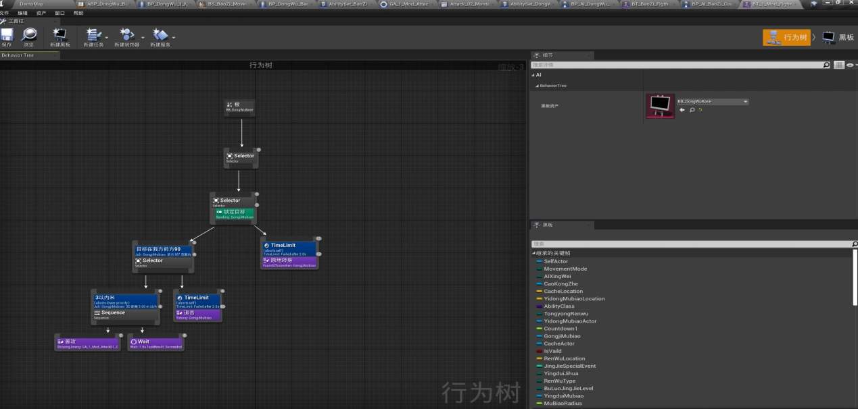The width and height of the screenshot is (858, 409).
Task: Click the New Blackboard (新建黑板) icon
Action: tap(59, 36)
